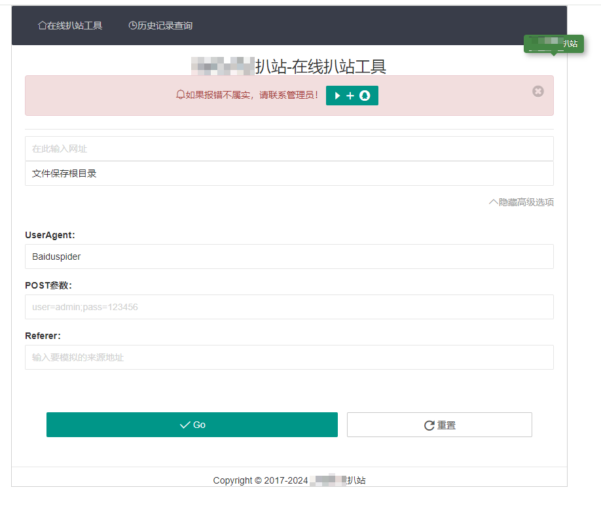601x515 pixels.
Task: Click the bell icon on the teal alert button
Action: [364, 96]
